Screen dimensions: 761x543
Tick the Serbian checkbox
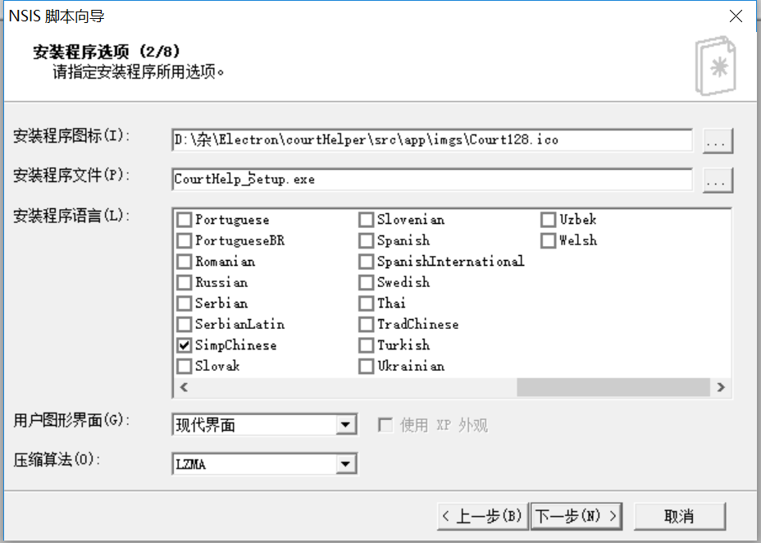(184, 303)
